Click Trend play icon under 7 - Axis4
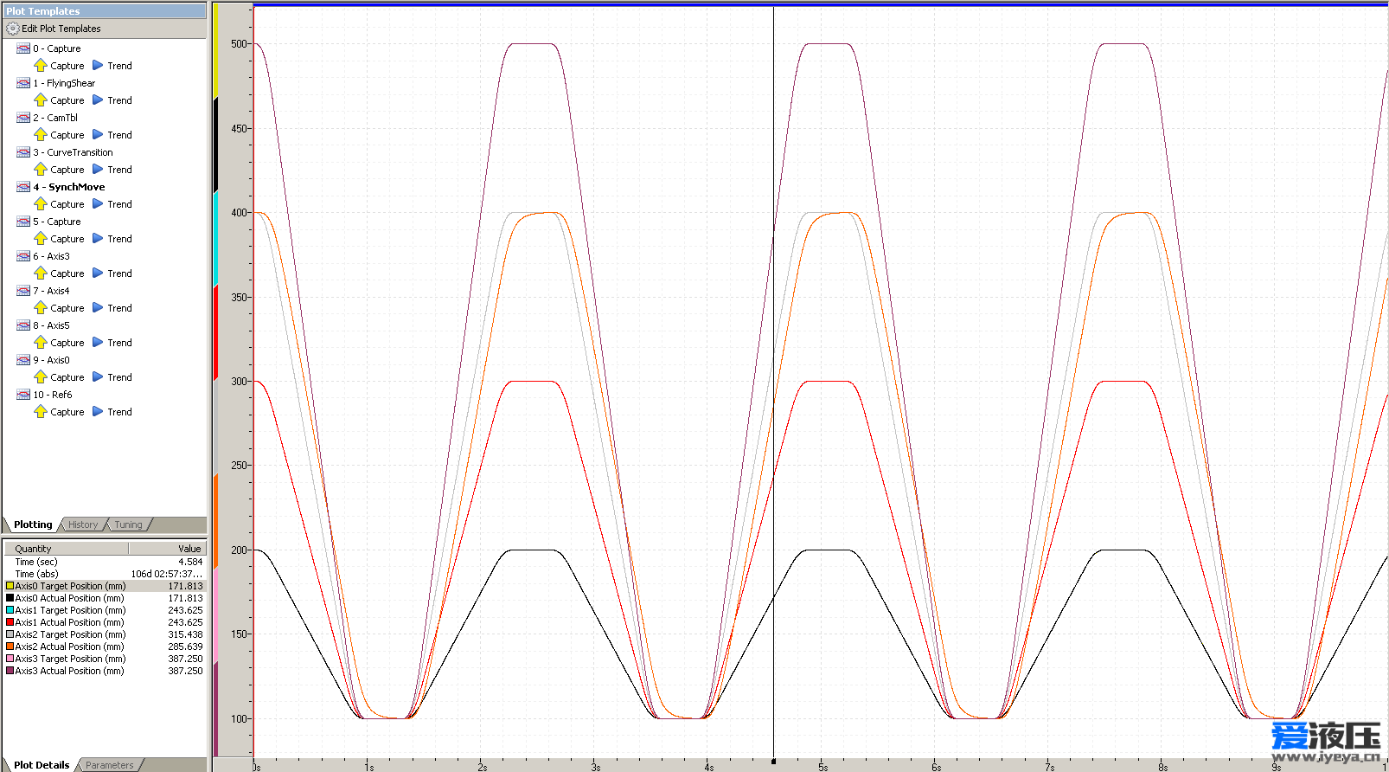 (98, 308)
